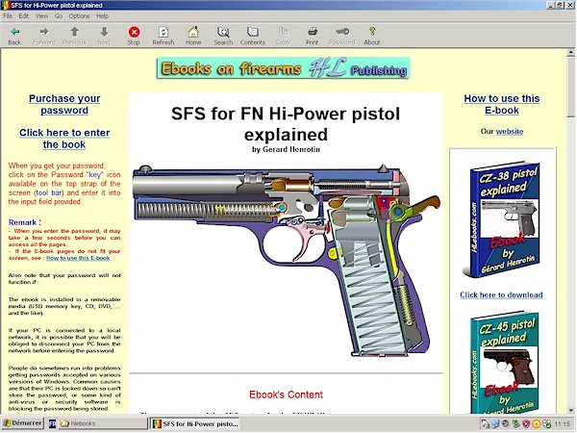Click the Hi-Power pistol cutaway illustration
The width and height of the screenshot is (577, 433).
(287, 261)
